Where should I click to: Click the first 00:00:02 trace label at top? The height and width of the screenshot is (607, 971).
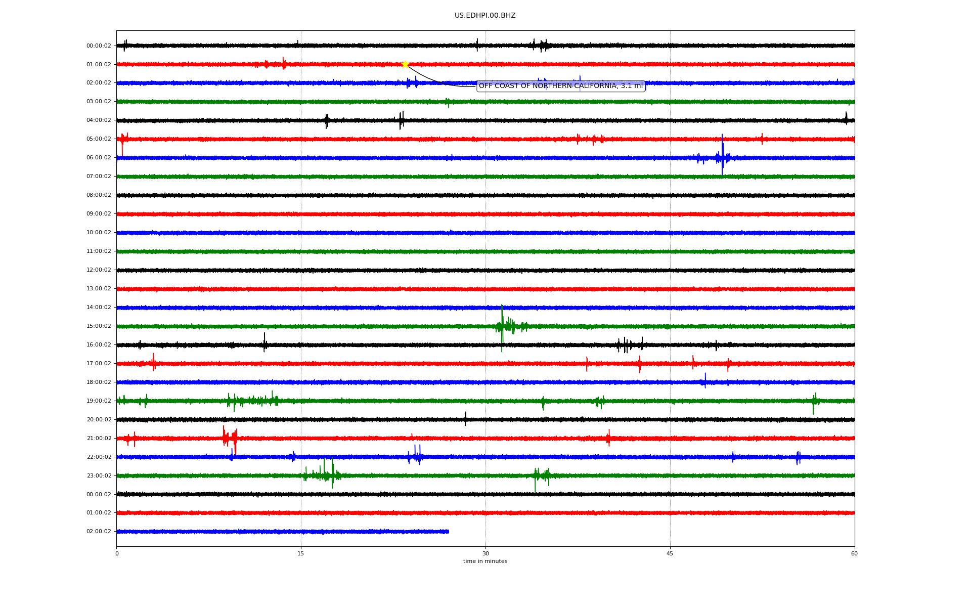(99, 46)
